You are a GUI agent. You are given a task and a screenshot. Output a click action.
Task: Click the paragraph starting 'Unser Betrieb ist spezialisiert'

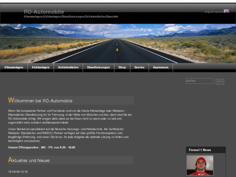[68, 135]
